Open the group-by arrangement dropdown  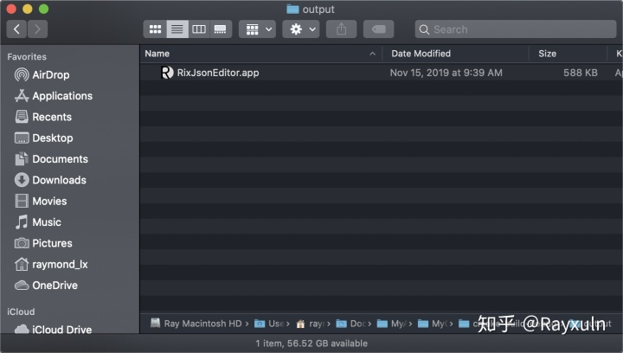pyautogui.click(x=258, y=29)
